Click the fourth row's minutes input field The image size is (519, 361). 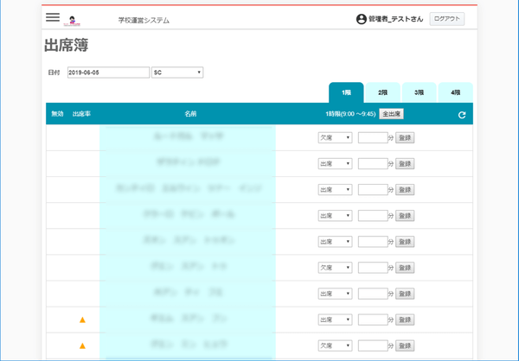coord(373,216)
